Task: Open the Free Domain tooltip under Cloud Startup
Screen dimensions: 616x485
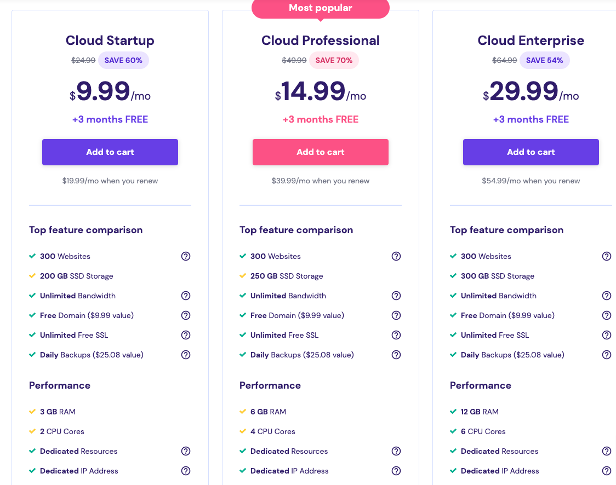Action: click(186, 315)
